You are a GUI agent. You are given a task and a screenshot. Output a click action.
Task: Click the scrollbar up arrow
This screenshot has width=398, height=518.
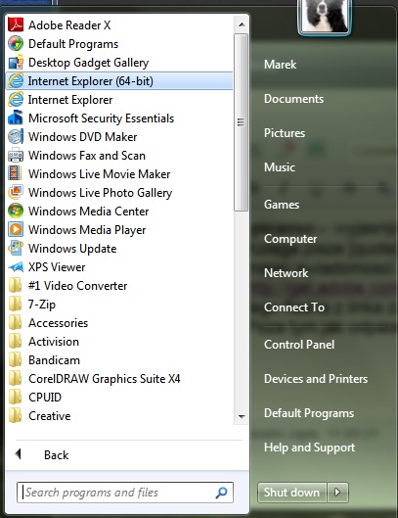pos(242,24)
